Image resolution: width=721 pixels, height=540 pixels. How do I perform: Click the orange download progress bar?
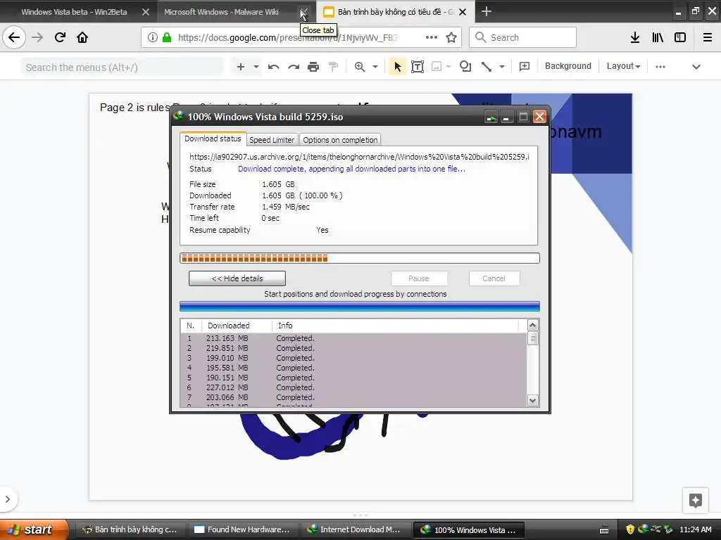pyautogui.click(x=360, y=258)
